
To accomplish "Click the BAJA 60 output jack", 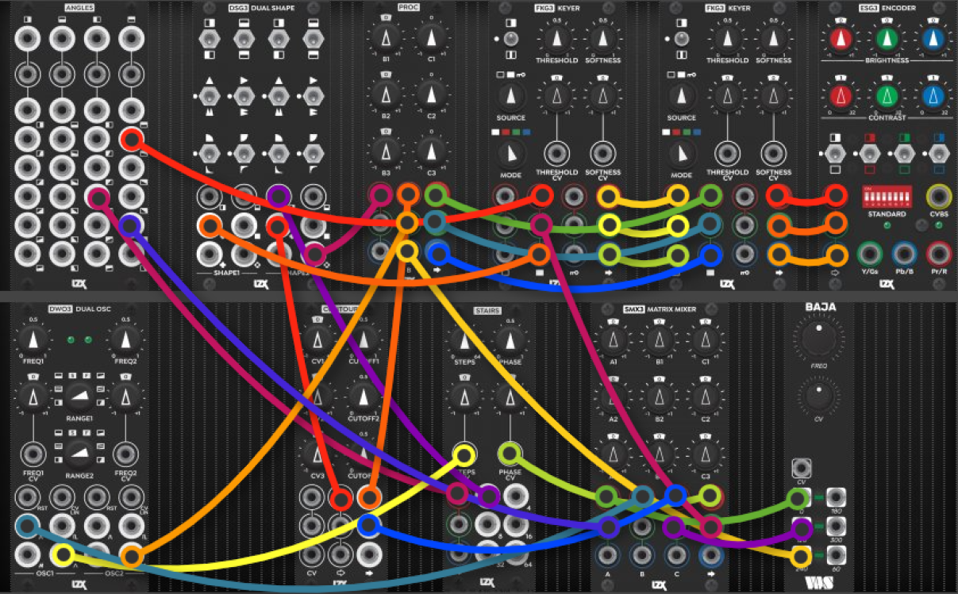I will click(836, 555).
